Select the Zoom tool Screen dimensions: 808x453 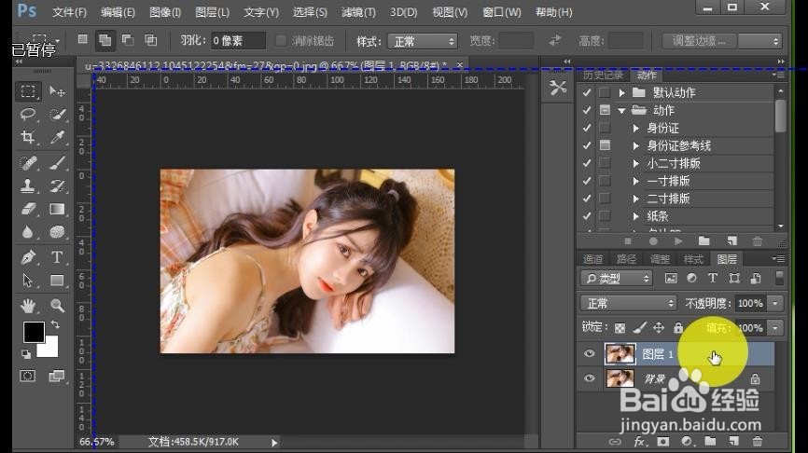[x=57, y=306]
